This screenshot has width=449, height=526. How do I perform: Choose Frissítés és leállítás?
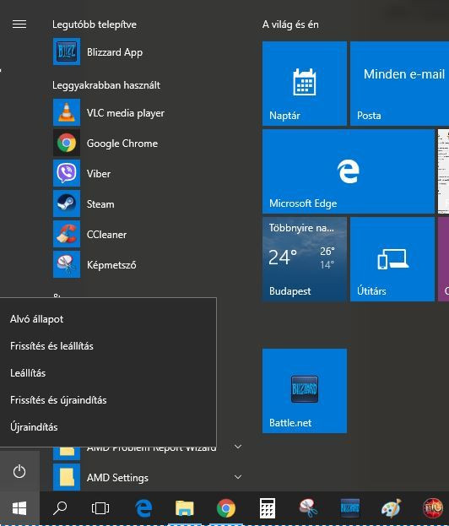(x=108, y=346)
